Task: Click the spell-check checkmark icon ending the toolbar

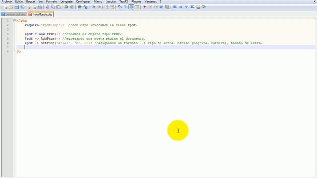Action: coord(204,7)
